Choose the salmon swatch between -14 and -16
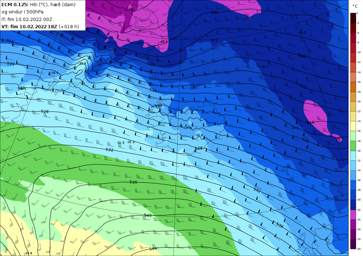 353,77
